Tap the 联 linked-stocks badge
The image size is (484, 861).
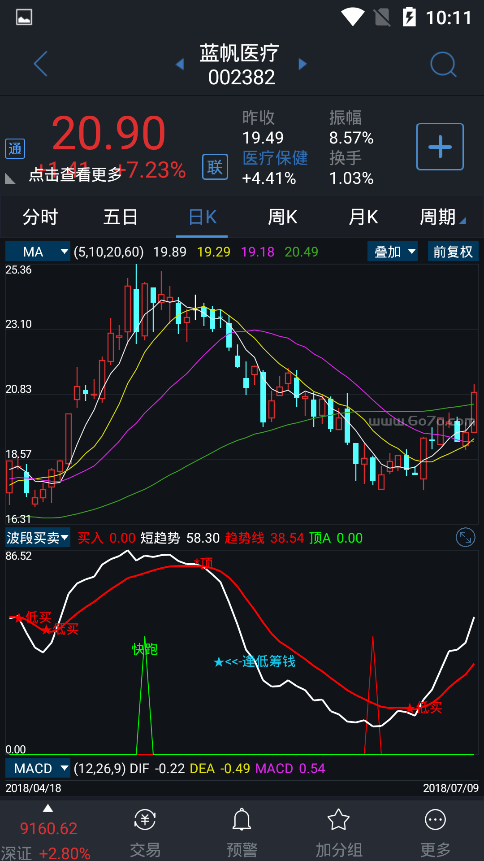[x=215, y=167]
